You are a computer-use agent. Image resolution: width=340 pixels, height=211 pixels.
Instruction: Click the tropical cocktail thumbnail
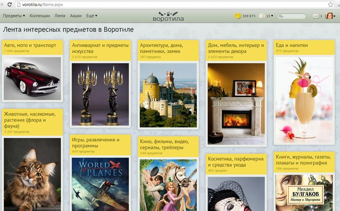(304, 100)
